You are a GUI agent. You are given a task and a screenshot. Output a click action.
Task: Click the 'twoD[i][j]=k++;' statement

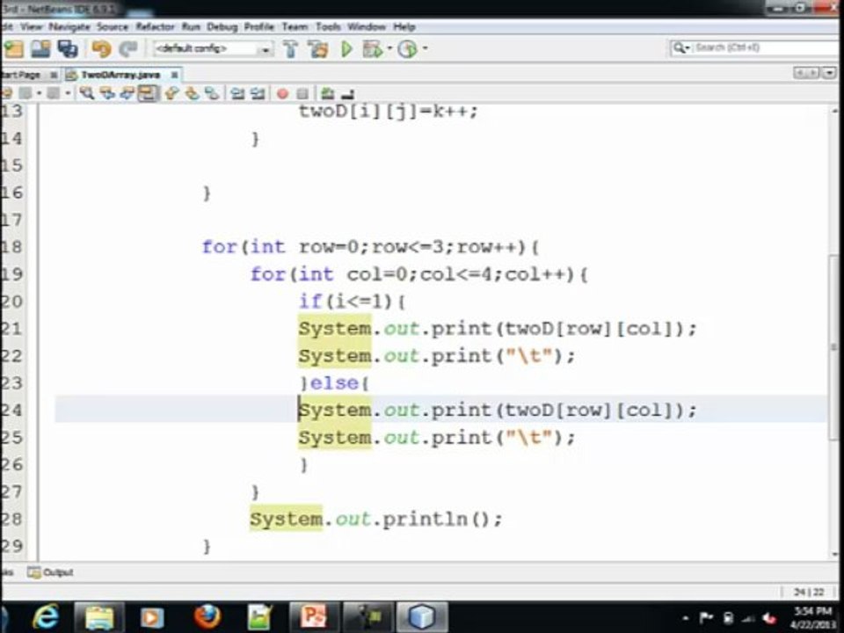coord(388,112)
